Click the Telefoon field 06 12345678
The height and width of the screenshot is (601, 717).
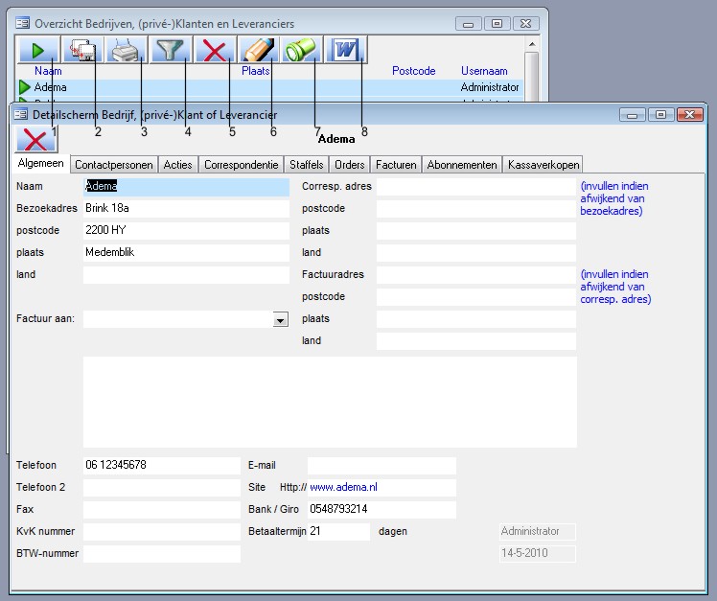(161, 465)
